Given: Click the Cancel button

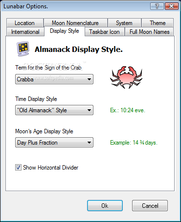Looking at the screenshot, I should coord(150,206).
